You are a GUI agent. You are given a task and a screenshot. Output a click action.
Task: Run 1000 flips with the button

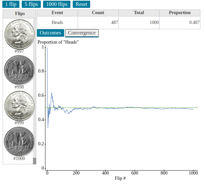[x=57, y=4]
